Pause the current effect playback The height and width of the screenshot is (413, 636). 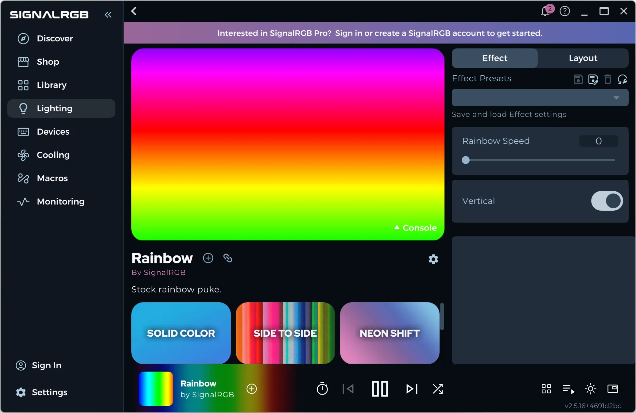pos(380,389)
